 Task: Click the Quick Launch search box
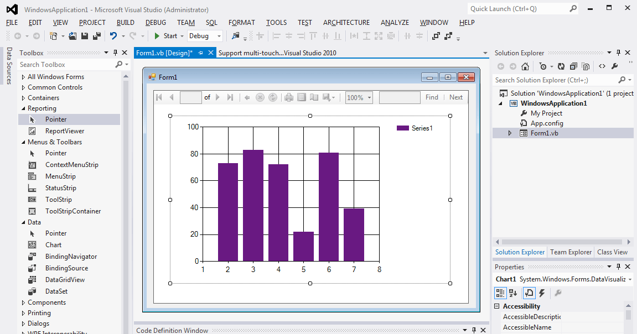(x=514, y=8)
